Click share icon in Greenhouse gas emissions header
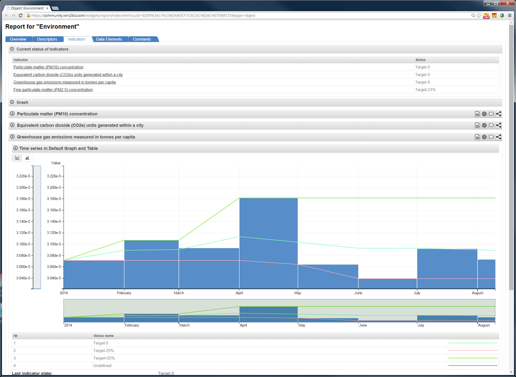 click(x=498, y=137)
